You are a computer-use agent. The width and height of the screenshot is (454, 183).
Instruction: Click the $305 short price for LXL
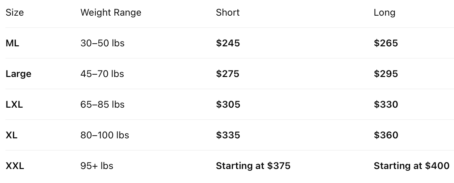(228, 105)
